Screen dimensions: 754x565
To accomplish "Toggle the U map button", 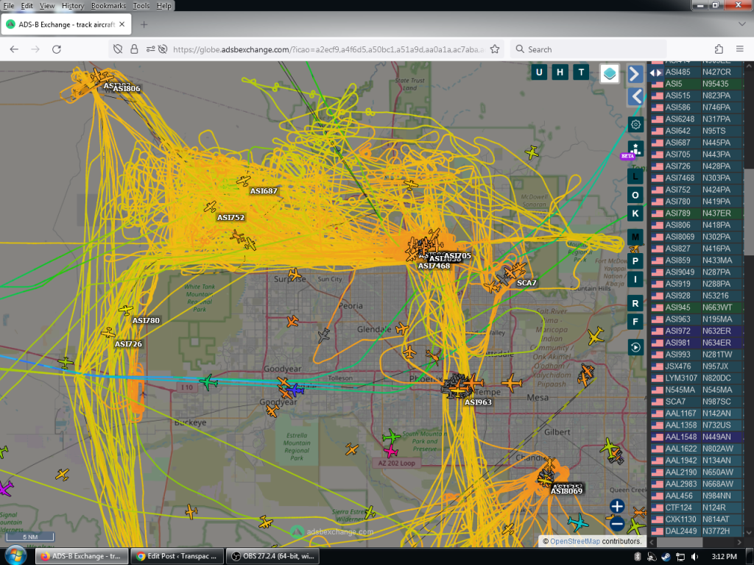I will [x=538, y=73].
